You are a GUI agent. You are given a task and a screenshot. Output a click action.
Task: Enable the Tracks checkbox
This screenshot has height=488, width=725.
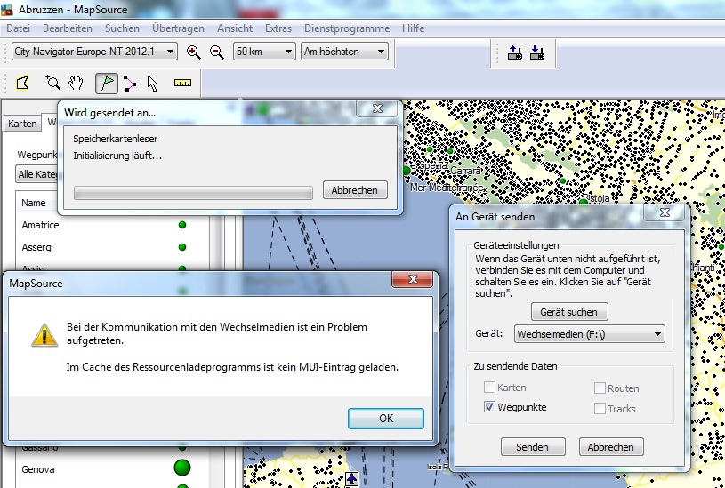(600, 408)
